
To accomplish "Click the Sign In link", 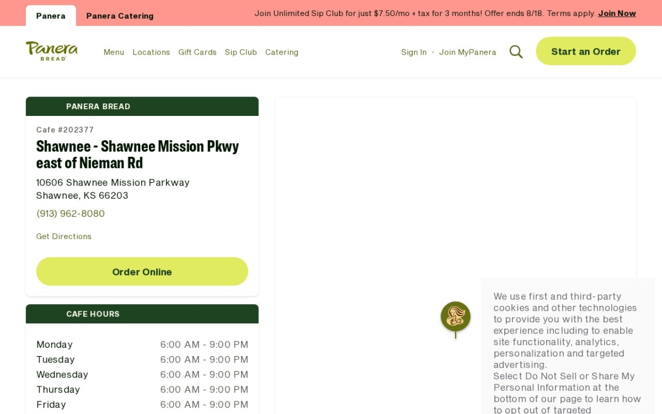I will 414,52.
